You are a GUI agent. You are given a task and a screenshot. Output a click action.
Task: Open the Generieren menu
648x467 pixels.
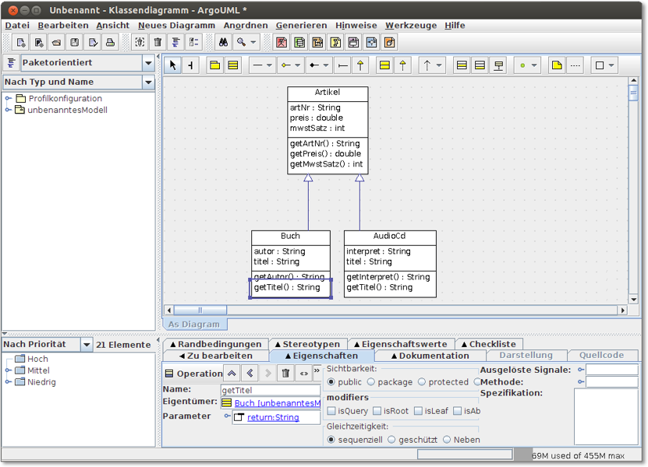point(301,25)
